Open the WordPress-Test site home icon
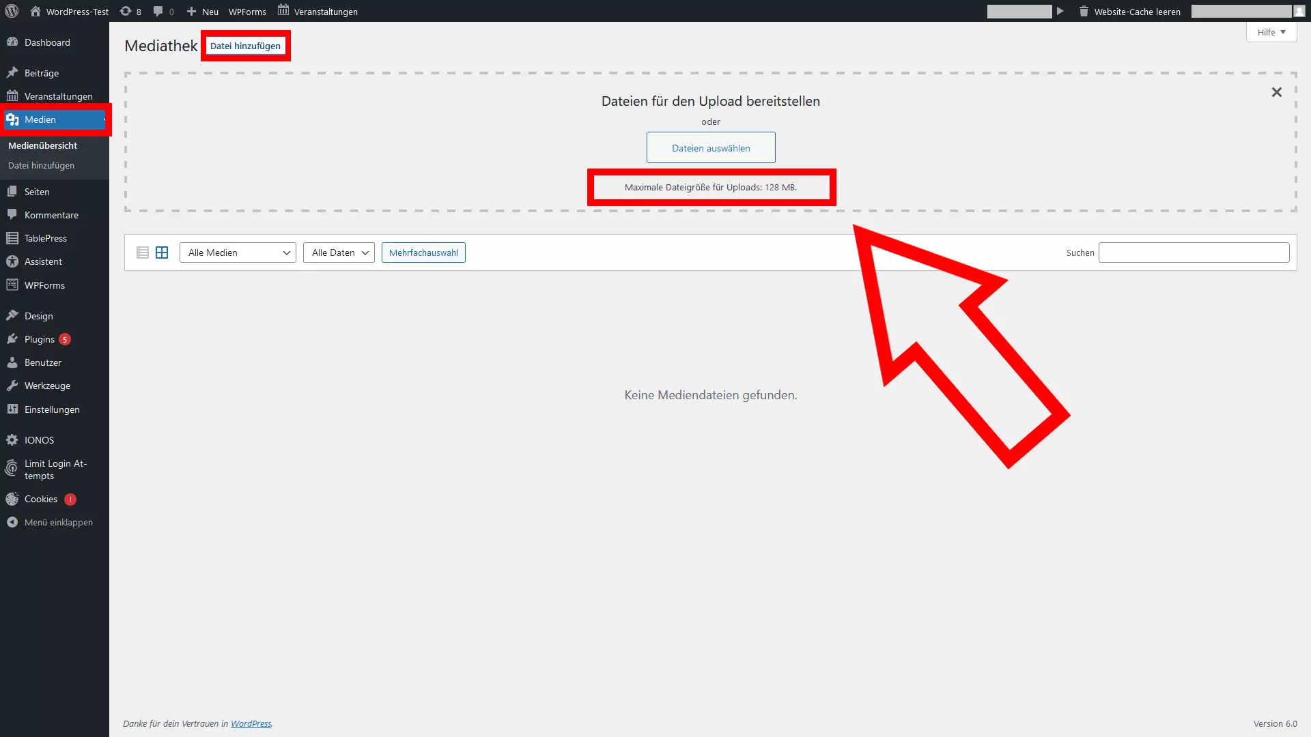Viewport: 1311px width, 737px height. tap(36, 11)
